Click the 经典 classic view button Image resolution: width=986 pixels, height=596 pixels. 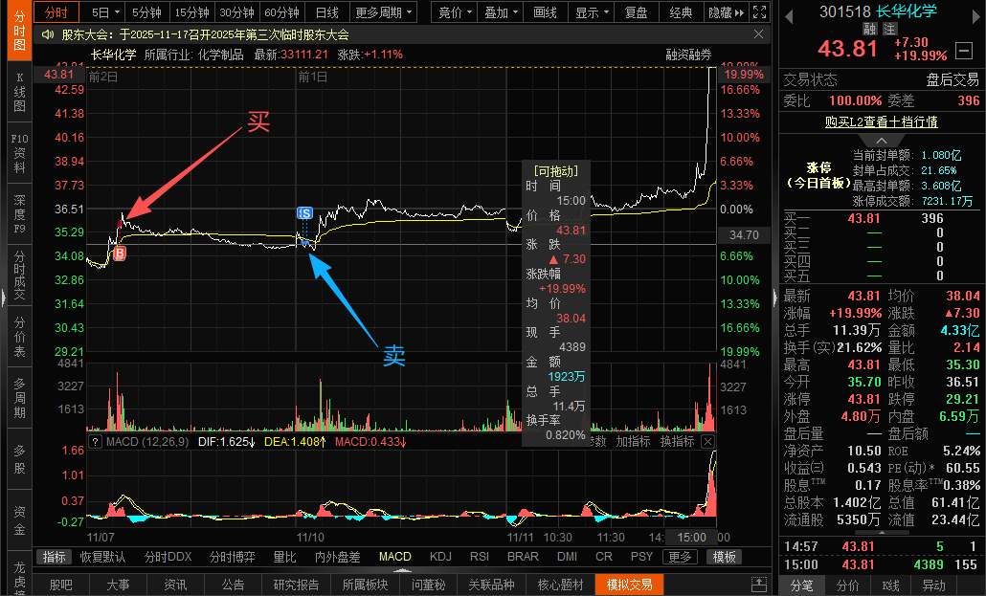point(681,11)
